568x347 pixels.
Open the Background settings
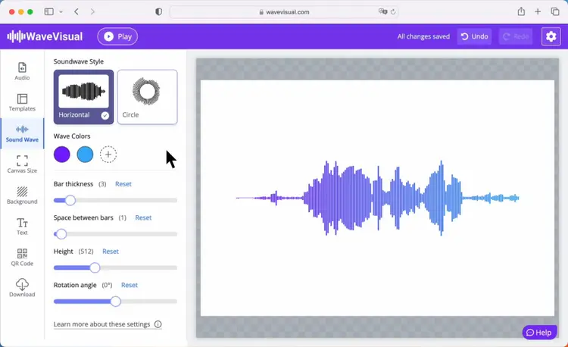(x=22, y=195)
